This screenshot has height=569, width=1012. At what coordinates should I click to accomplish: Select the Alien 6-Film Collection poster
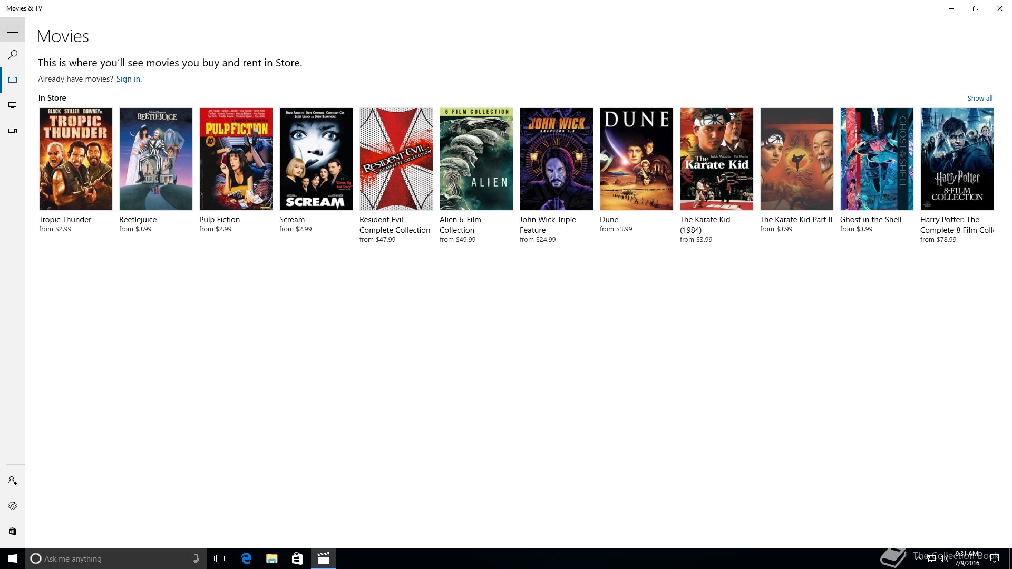[476, 159]
